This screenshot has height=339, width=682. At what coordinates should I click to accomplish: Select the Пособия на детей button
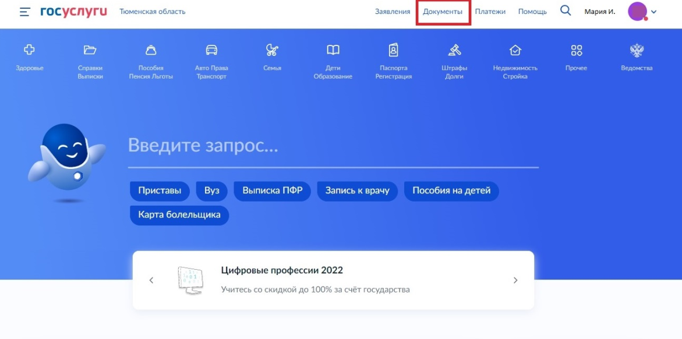coord(451,191)
